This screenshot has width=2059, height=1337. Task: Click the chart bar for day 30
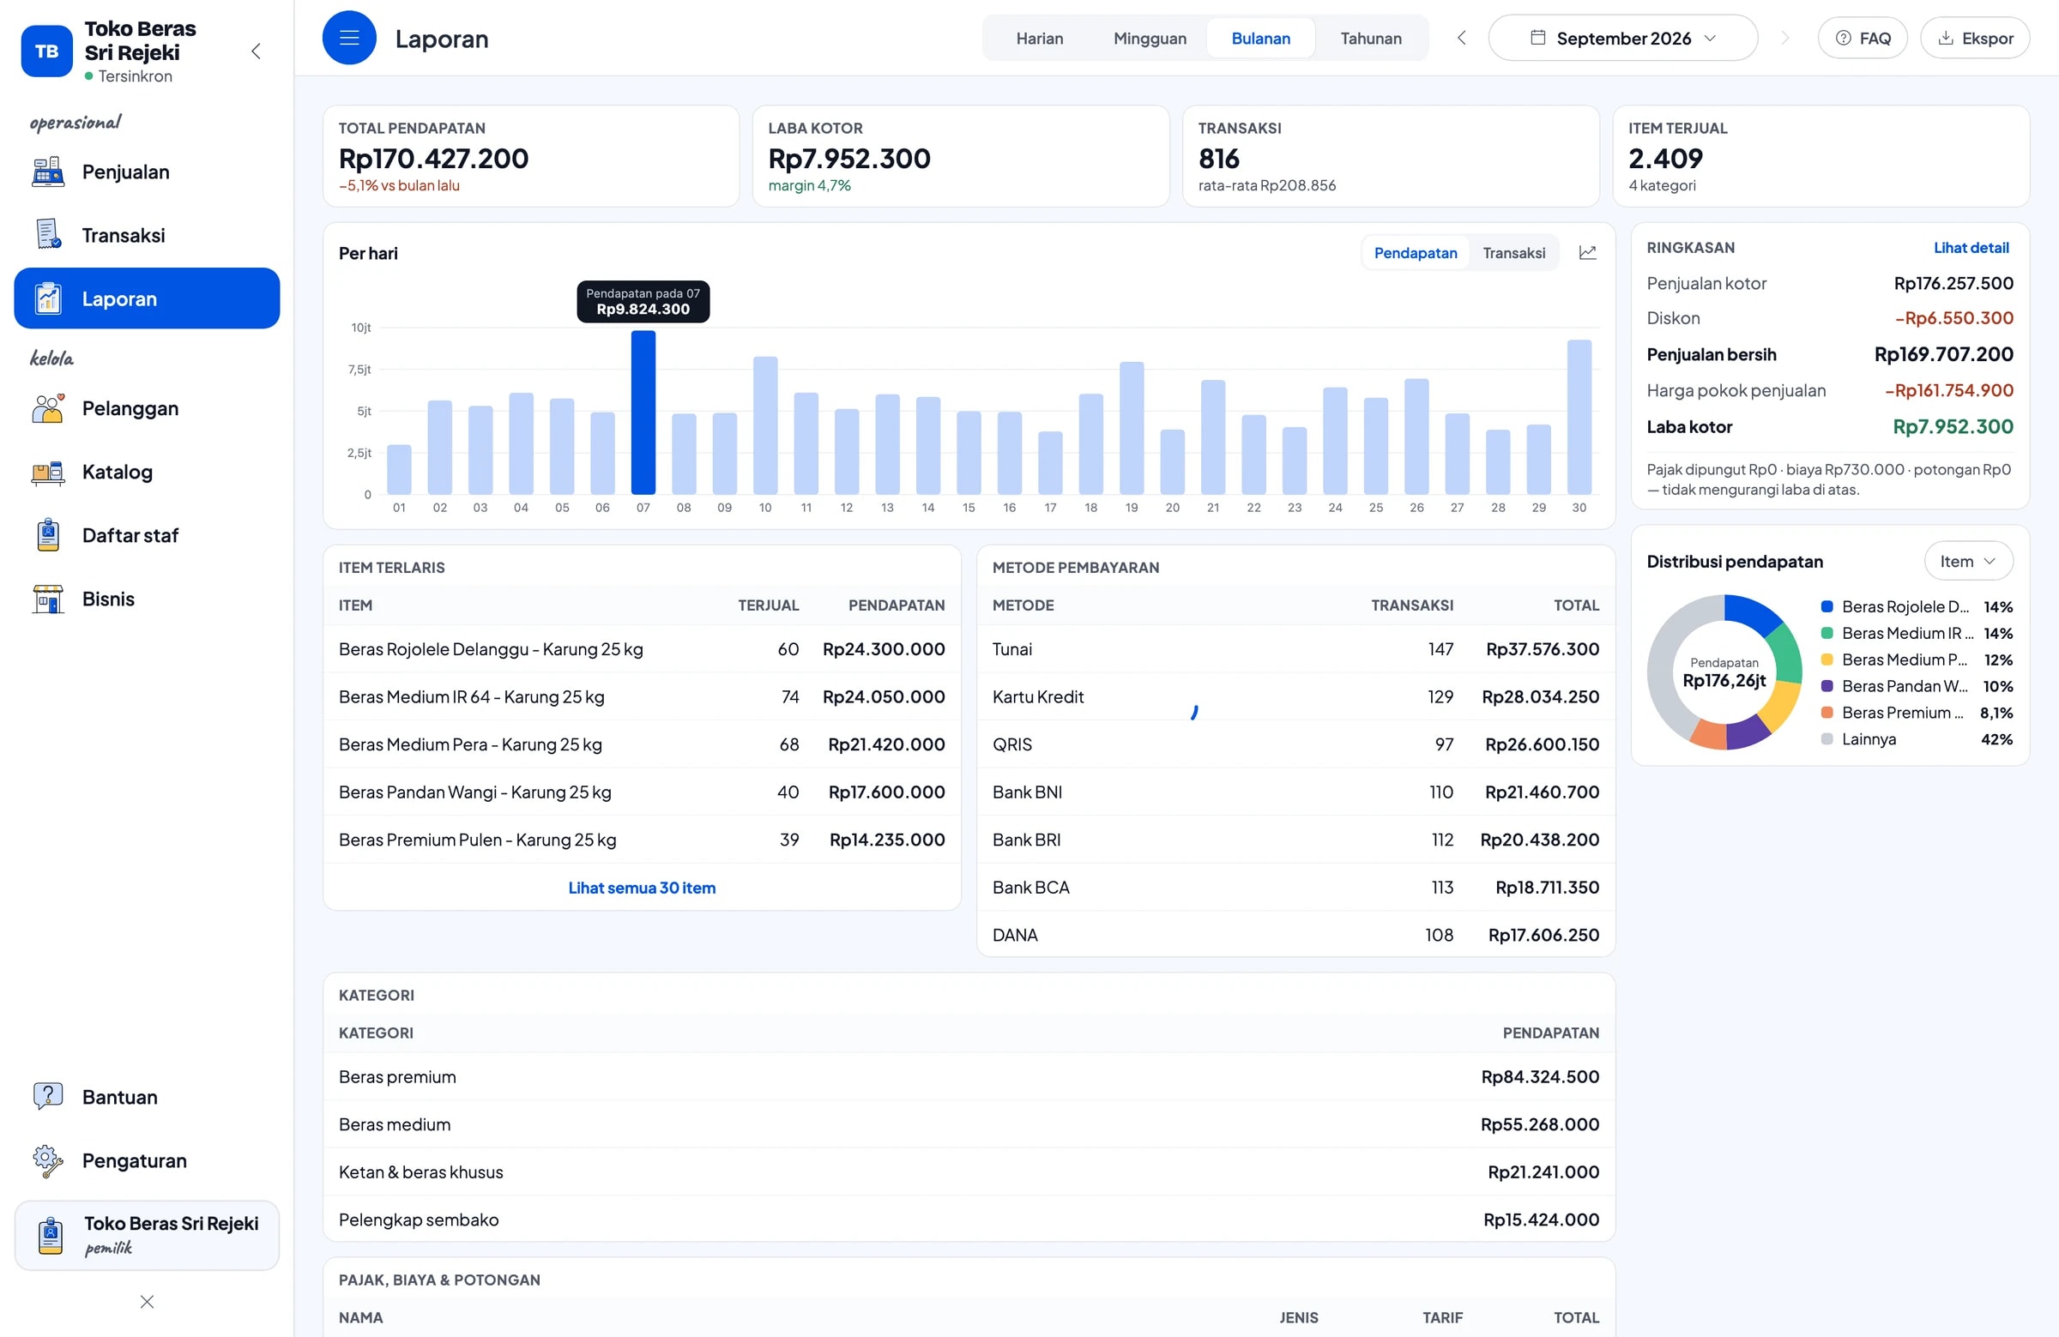coord(1579,417)
